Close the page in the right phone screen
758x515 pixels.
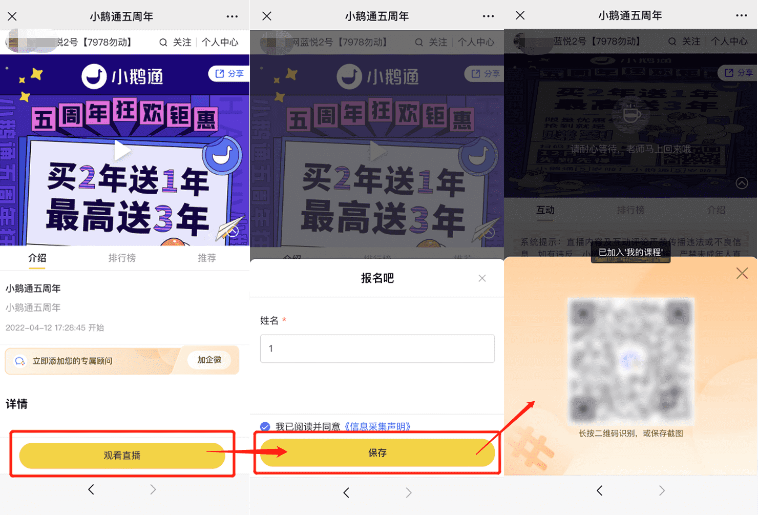[x=520, y=15]
